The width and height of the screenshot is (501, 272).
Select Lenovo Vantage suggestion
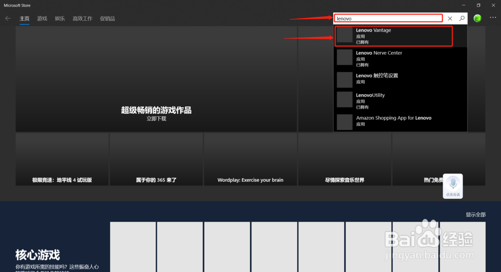coord(400,36)
